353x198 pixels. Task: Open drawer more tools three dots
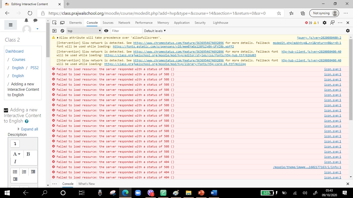pos(55,184)
